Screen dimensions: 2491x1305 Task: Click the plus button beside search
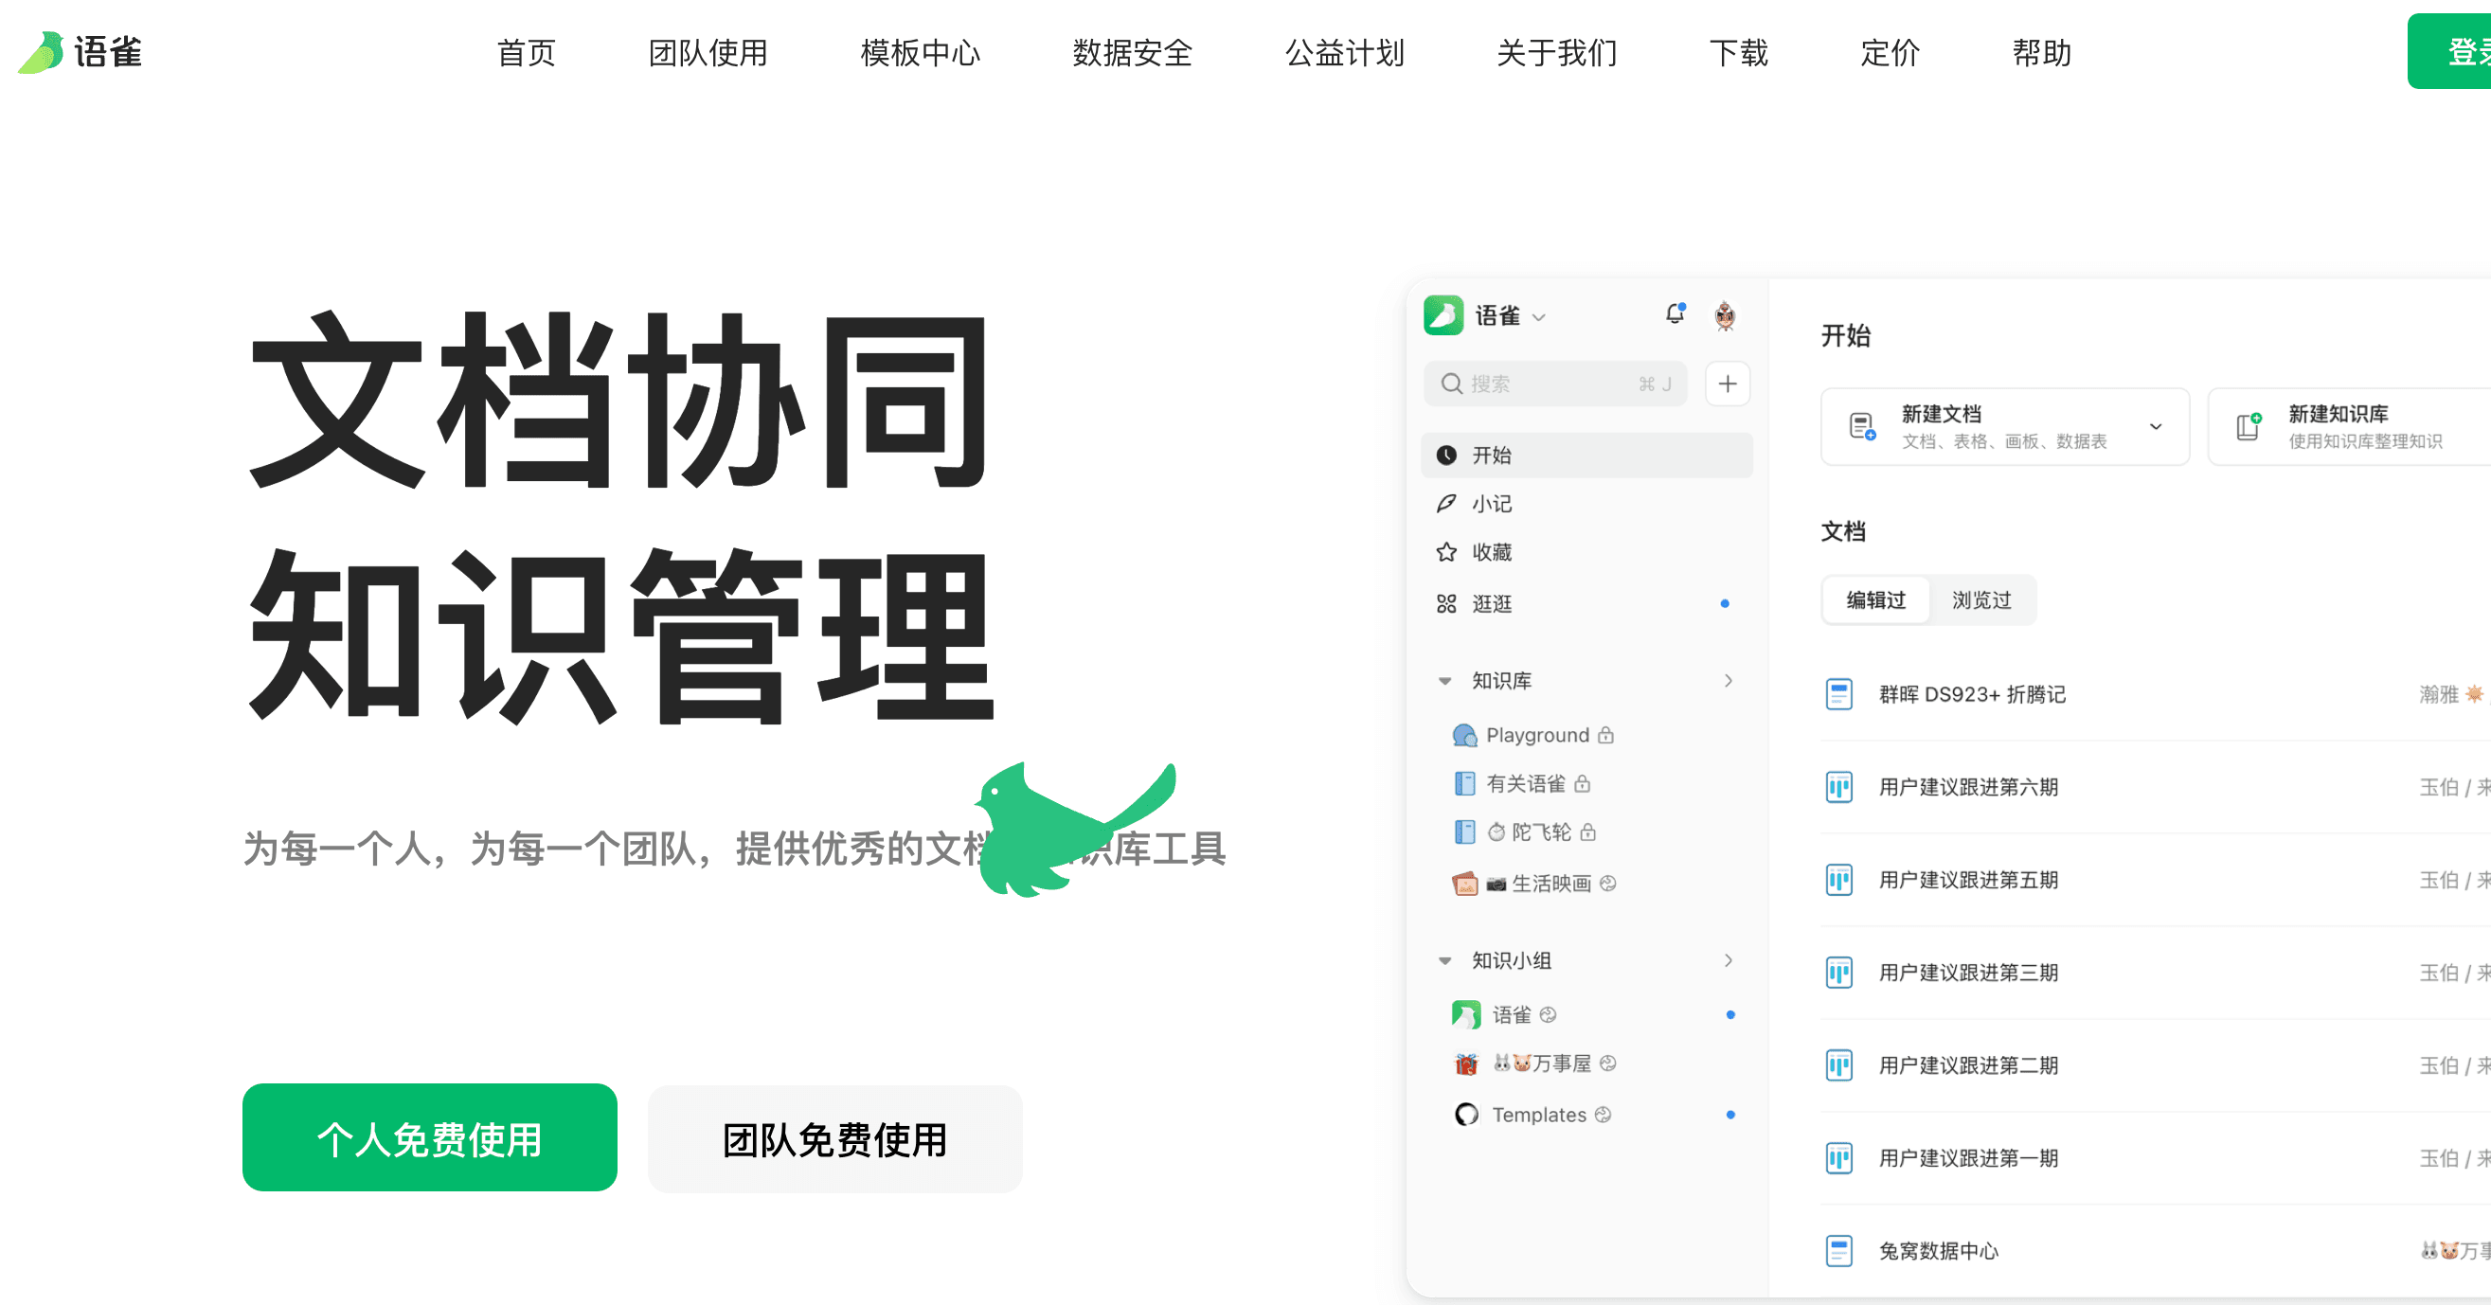[x=1727, y=384]
